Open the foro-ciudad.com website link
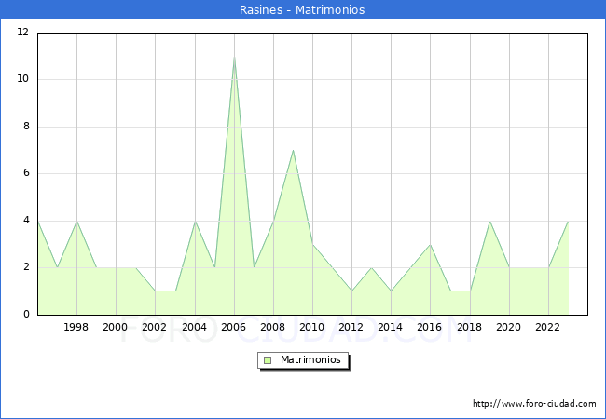The width and height of the screenshot is (606, 419). [534, 404]
